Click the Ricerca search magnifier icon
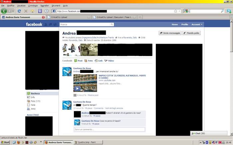 112,24
